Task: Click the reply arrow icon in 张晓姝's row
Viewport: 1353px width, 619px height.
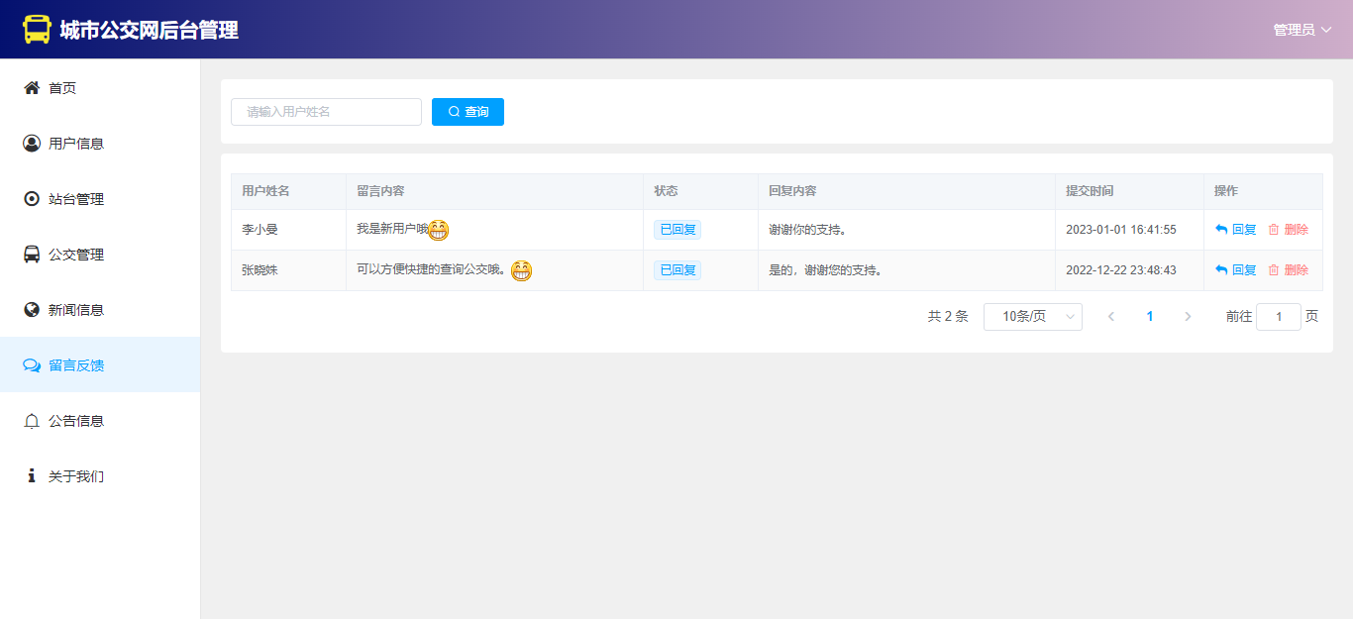Action: click(1221, 270)
